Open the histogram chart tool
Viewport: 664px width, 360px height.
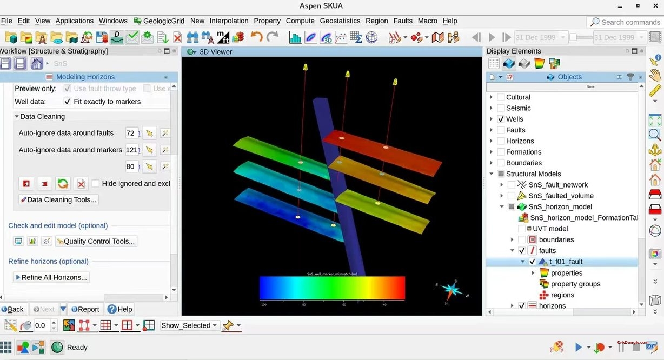pos(295,37)
